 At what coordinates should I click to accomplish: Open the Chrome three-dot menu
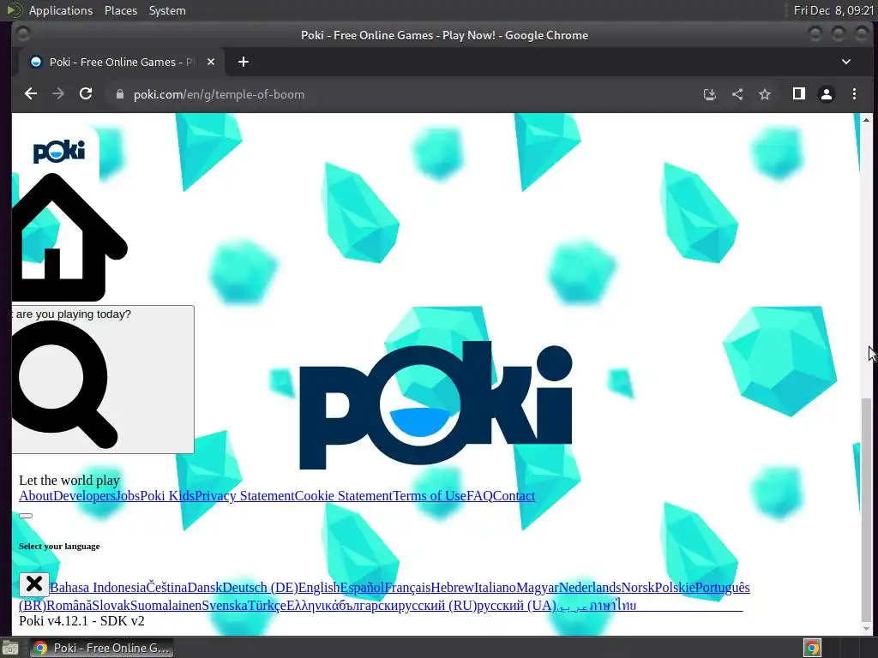pyautogui.click(x=854, y=94)
